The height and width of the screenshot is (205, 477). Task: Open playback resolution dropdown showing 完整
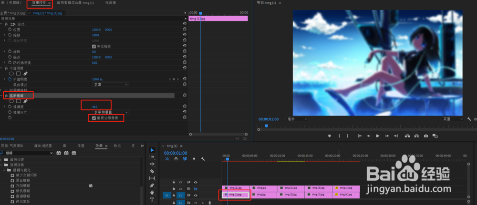[453, 119]
